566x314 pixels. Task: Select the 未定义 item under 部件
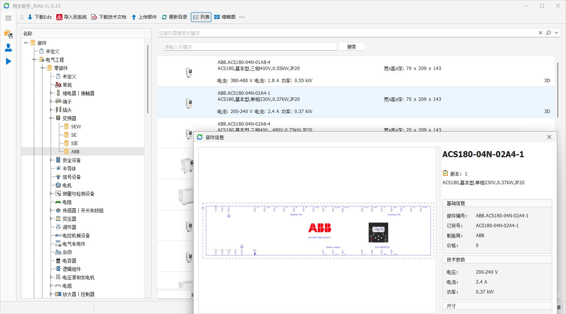tap(52, 51)
